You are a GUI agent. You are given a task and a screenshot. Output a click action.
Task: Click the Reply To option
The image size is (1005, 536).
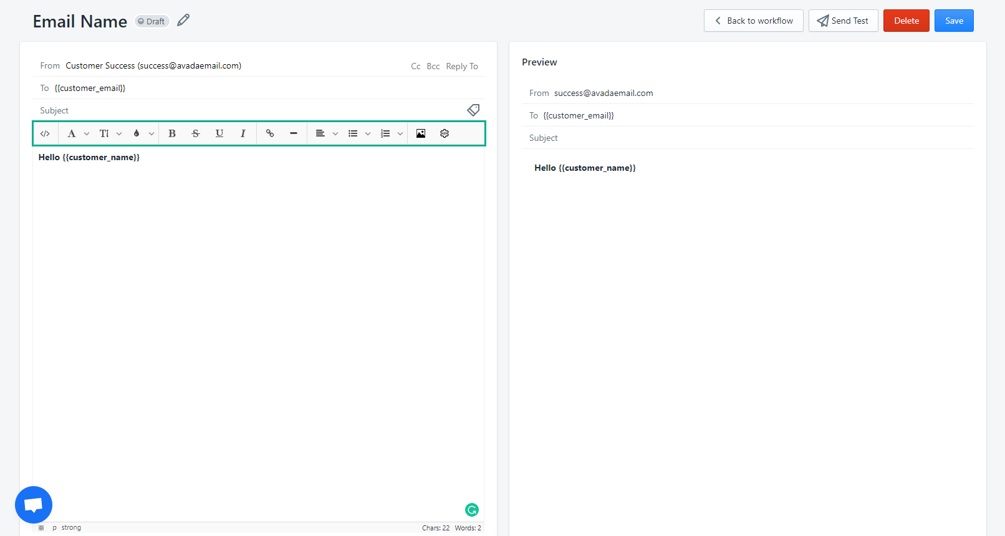coord(462,66)
